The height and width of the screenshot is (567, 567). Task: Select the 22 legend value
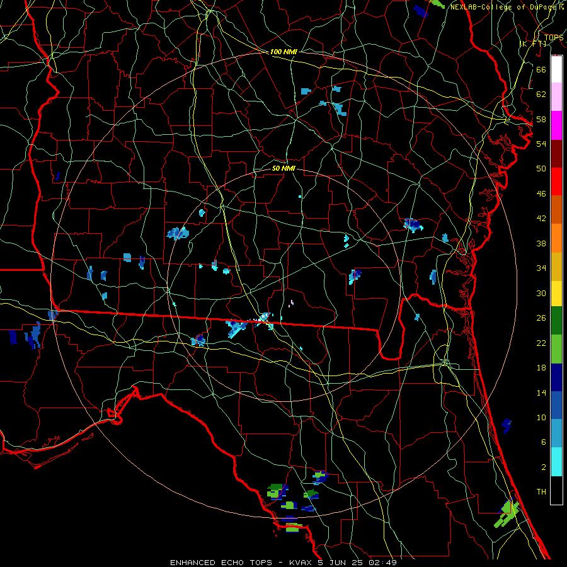point(541,343)
